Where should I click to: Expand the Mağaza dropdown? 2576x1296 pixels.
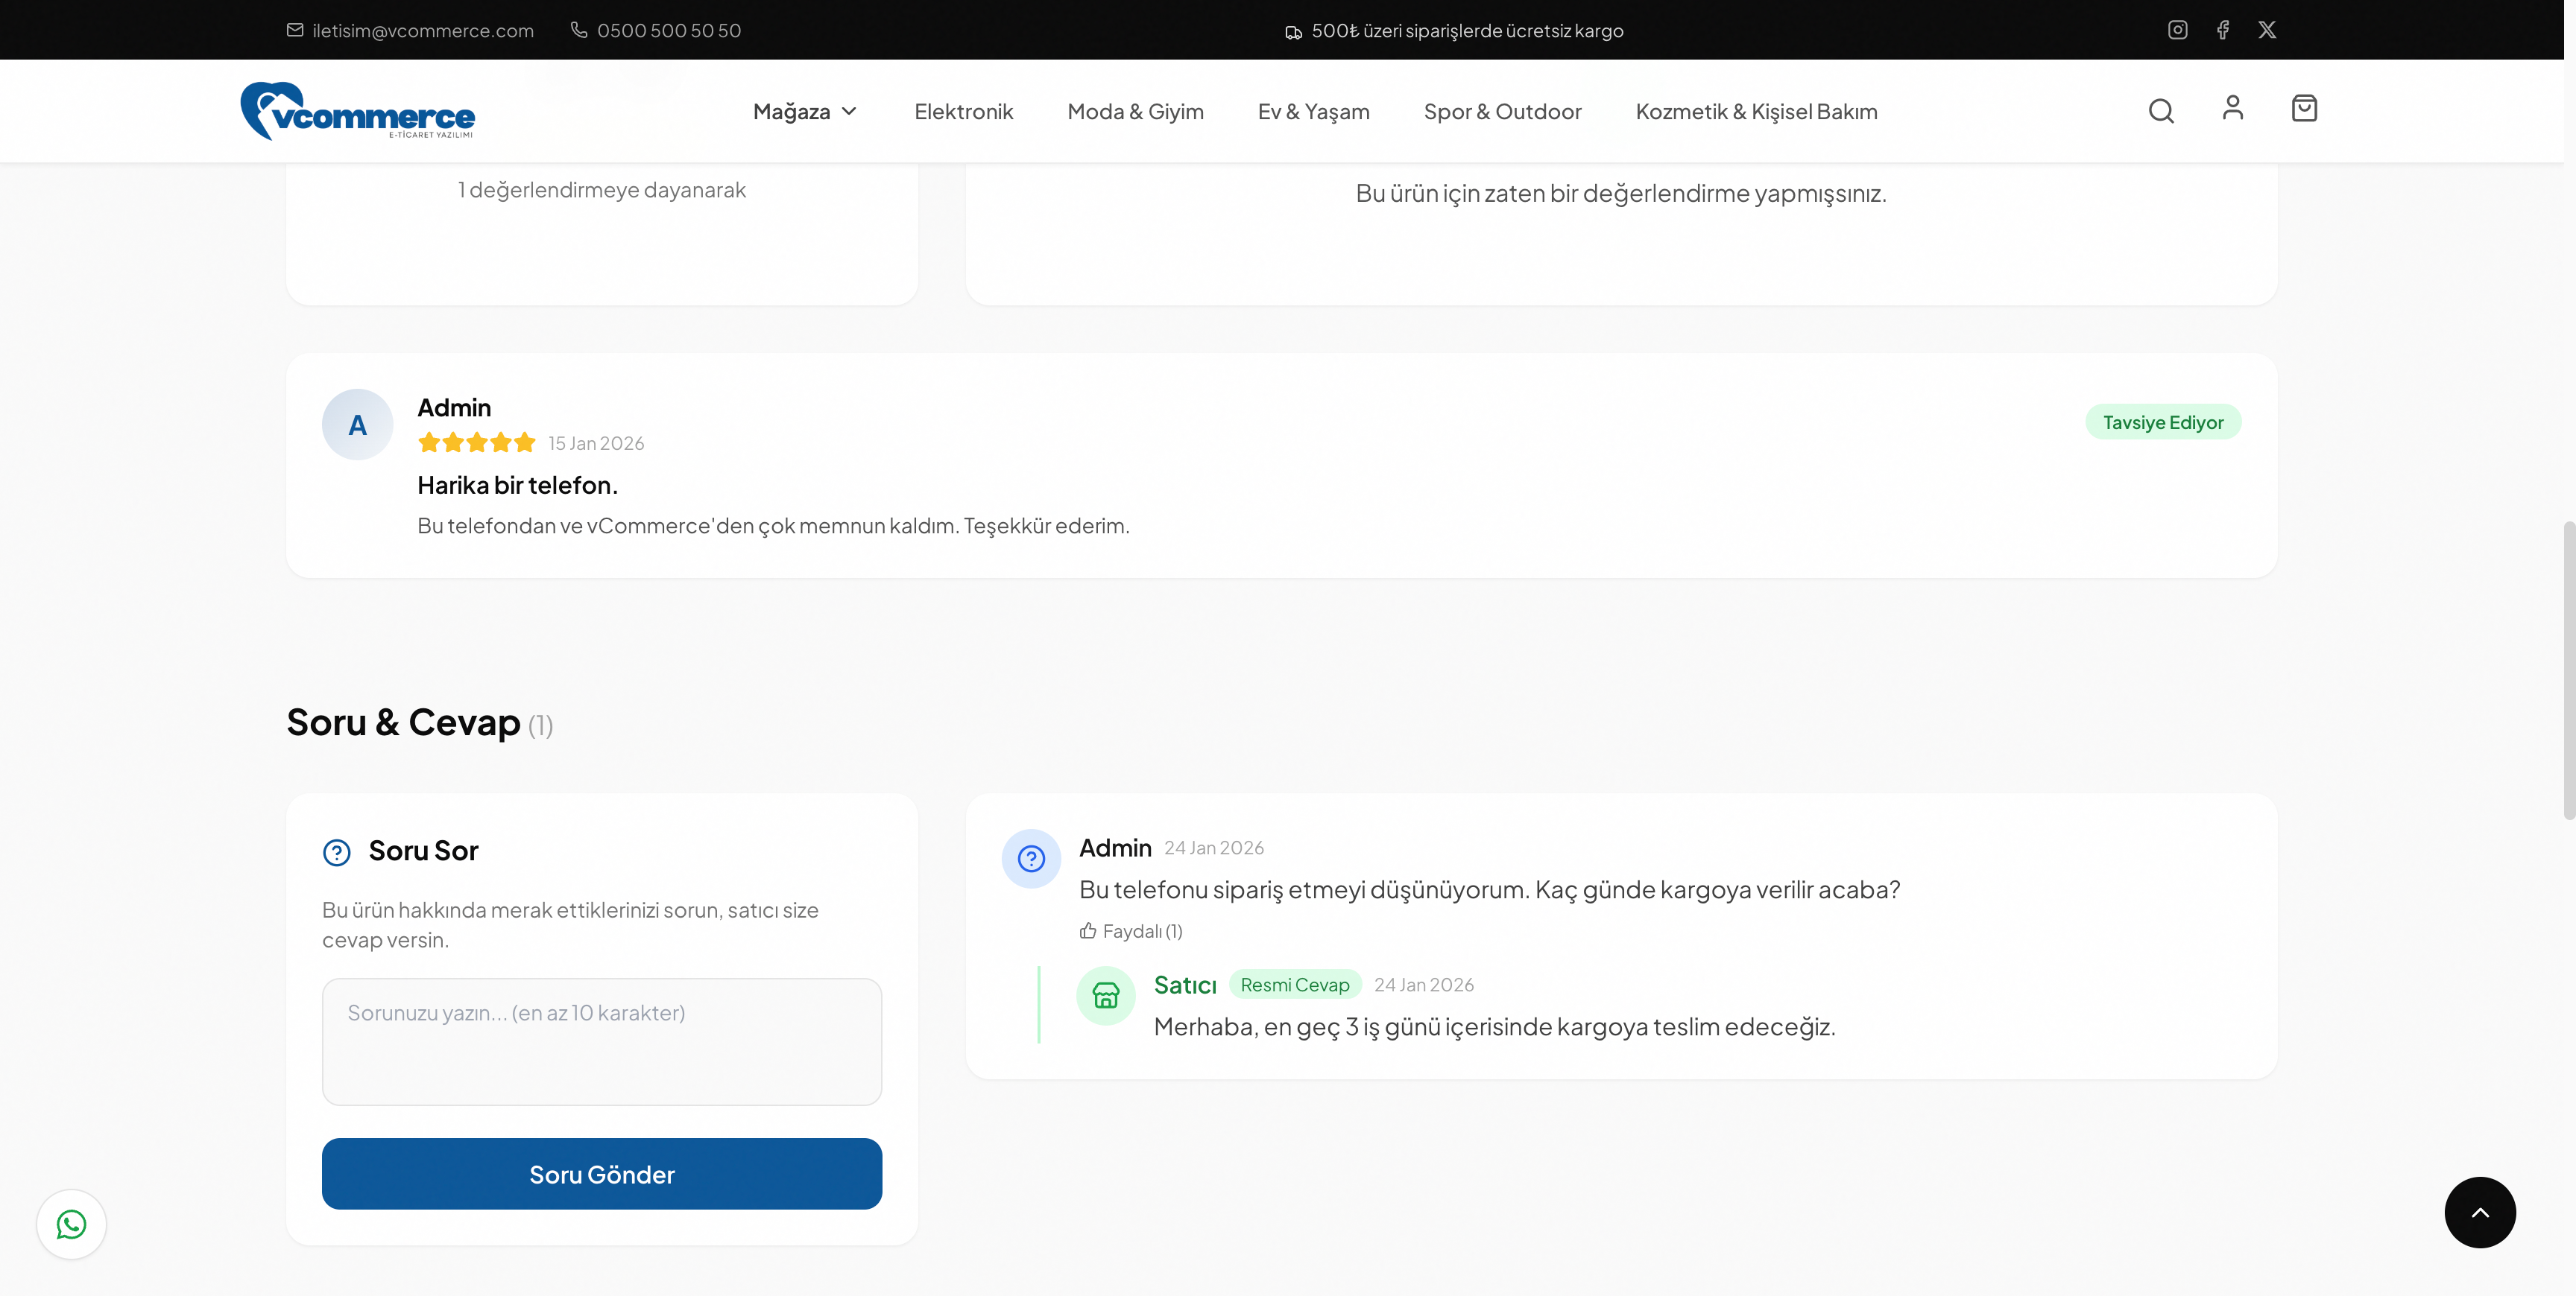(x=804, y=111)
